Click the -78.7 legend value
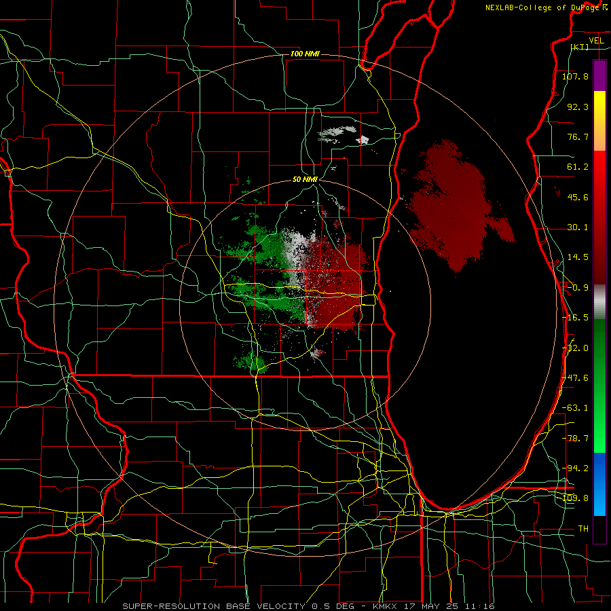Screen dimensions: 611x611 (x=575, y=439)
